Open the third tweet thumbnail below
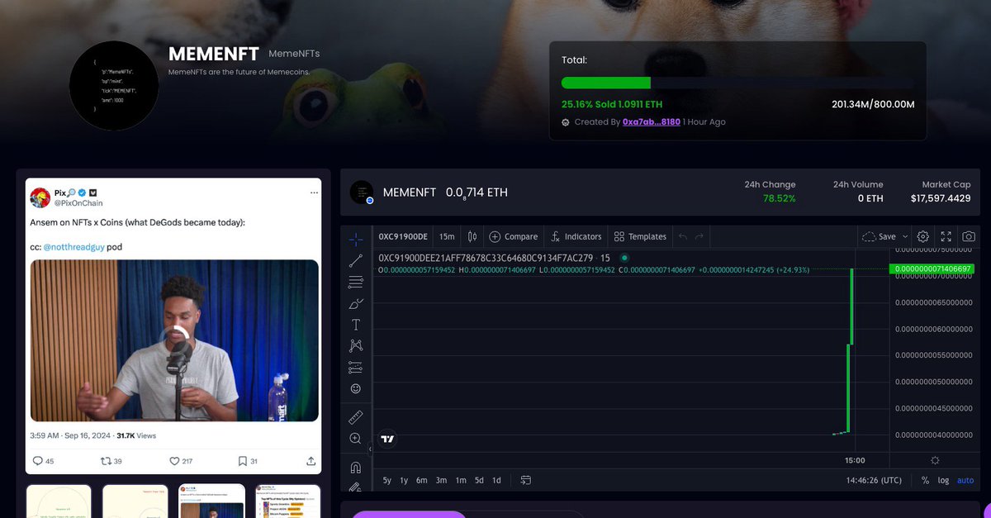Screen dimensions: 991x518 click(212, 501)
